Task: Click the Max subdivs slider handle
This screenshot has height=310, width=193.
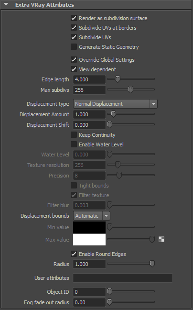Action: tap(130, 89)
